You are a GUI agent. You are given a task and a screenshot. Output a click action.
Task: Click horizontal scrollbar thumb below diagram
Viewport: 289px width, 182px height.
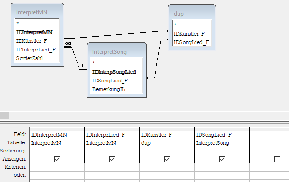tap(4, 116)
